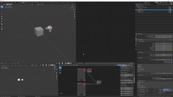Toggle the Freestyle checkbox
Screen dimensions: 173x97
(139, 86)
